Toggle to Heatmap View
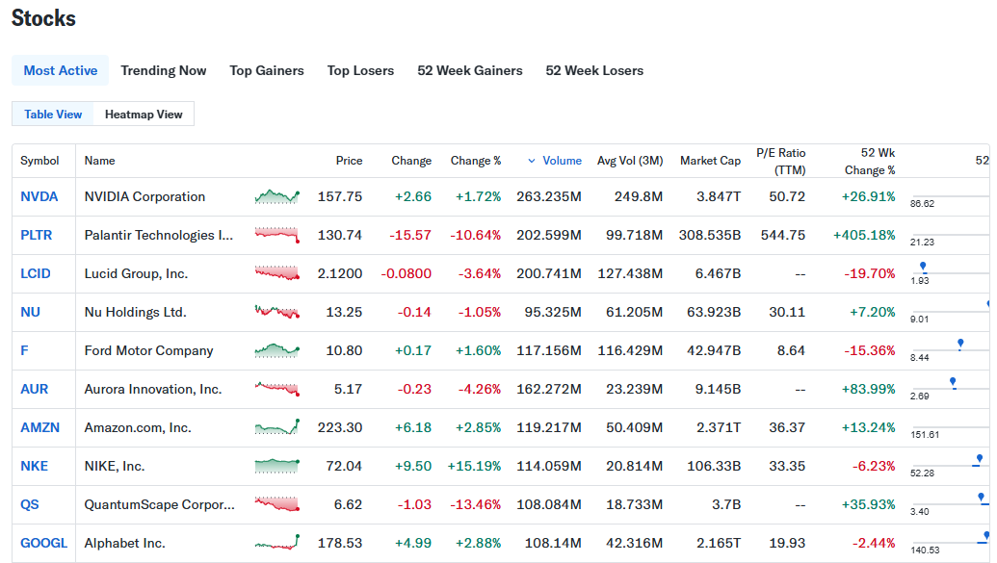Image resolution: width=997 pixels, height=563 pixels. [144, 115]
